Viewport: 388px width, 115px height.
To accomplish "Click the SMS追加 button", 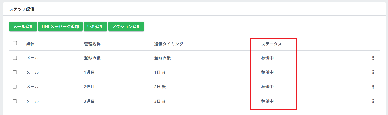I will coord(95,27).
